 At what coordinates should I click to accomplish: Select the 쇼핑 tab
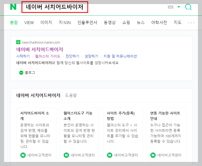(126, 22)
